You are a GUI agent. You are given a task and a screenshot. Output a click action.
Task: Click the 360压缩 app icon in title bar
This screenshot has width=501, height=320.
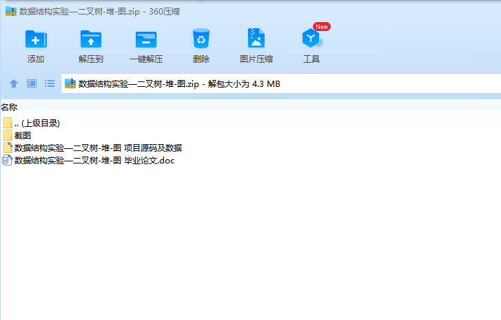11,12
